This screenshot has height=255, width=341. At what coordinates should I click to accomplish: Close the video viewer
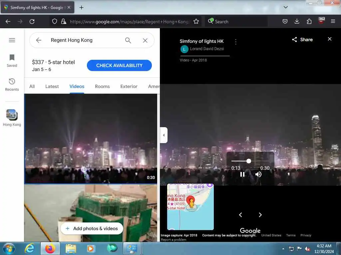click(330, 39)
